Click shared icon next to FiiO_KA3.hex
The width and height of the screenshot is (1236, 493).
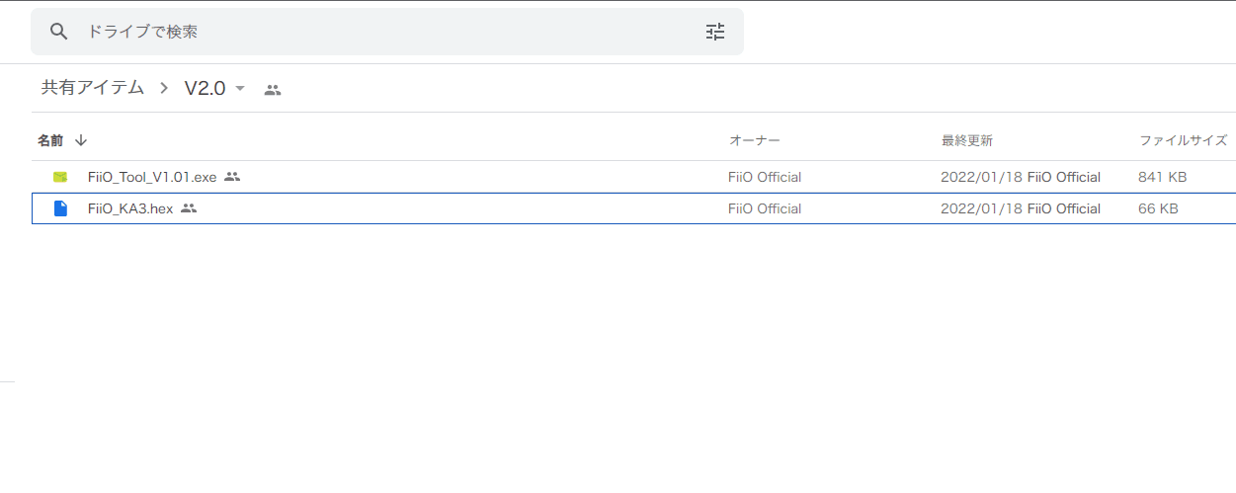tap(189, 208)
